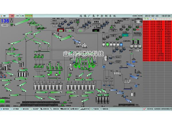Click the blue 136 numeric display
The image size is (172, 123).
coord(5,21)
